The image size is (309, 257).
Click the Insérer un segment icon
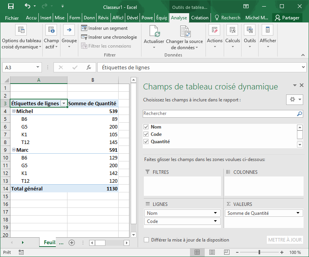(84, 28)
